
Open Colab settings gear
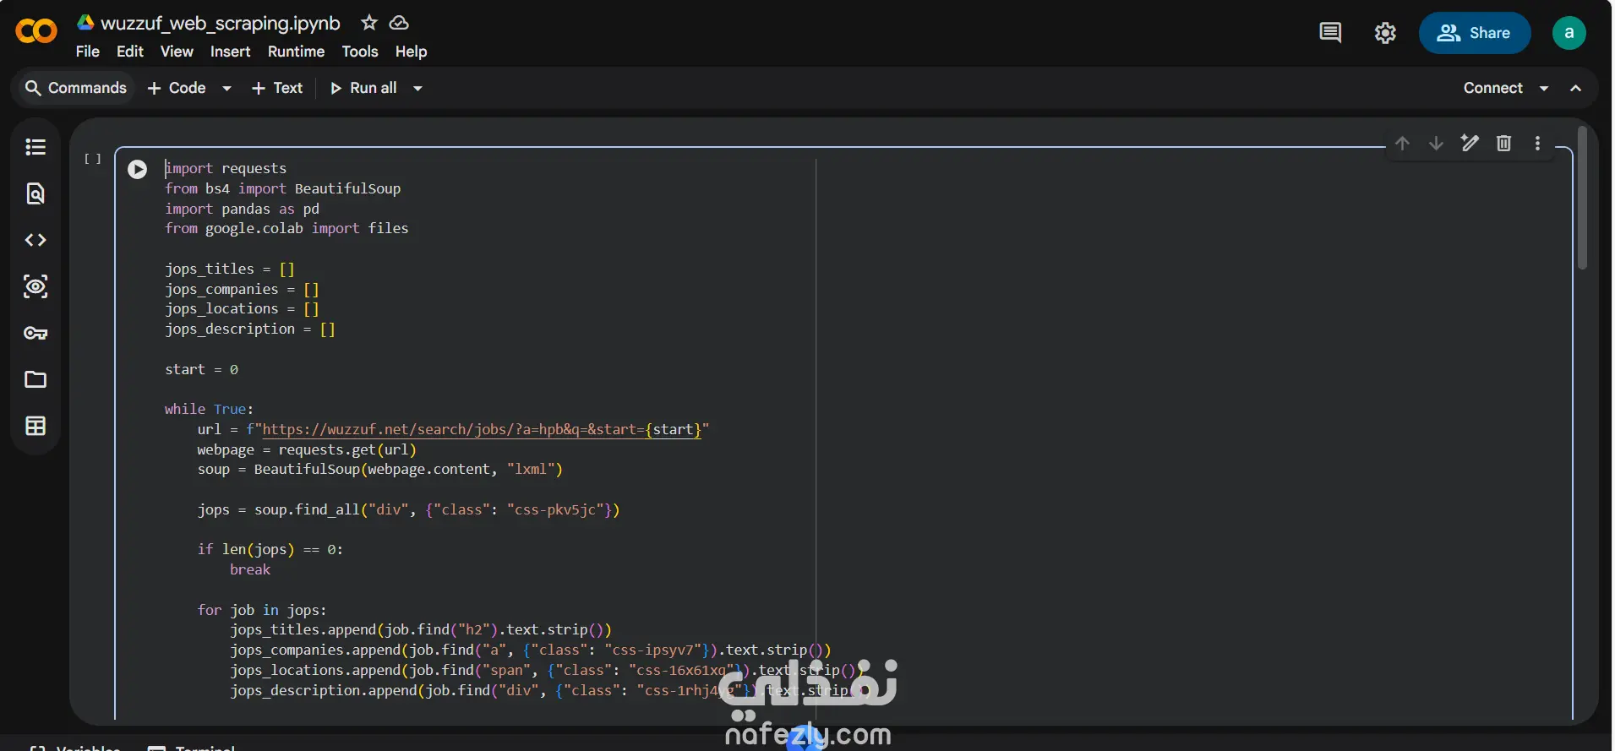point(1385,33)
